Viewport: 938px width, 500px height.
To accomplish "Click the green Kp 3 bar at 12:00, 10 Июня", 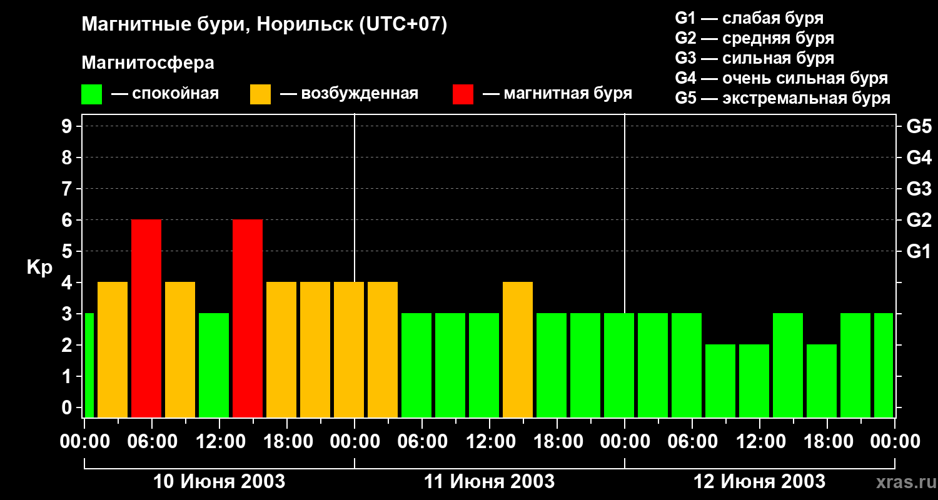I will click(x=214, y=366).
